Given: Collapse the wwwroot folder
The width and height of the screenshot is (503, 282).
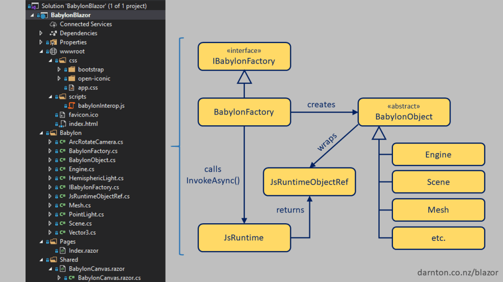Looking at the screenshot, I should 41,51.
